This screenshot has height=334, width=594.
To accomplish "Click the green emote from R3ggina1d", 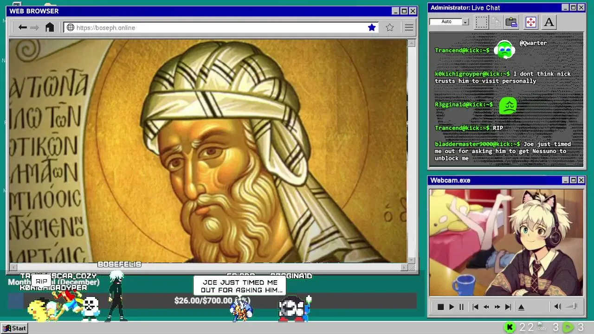I will tap(508, 106).
